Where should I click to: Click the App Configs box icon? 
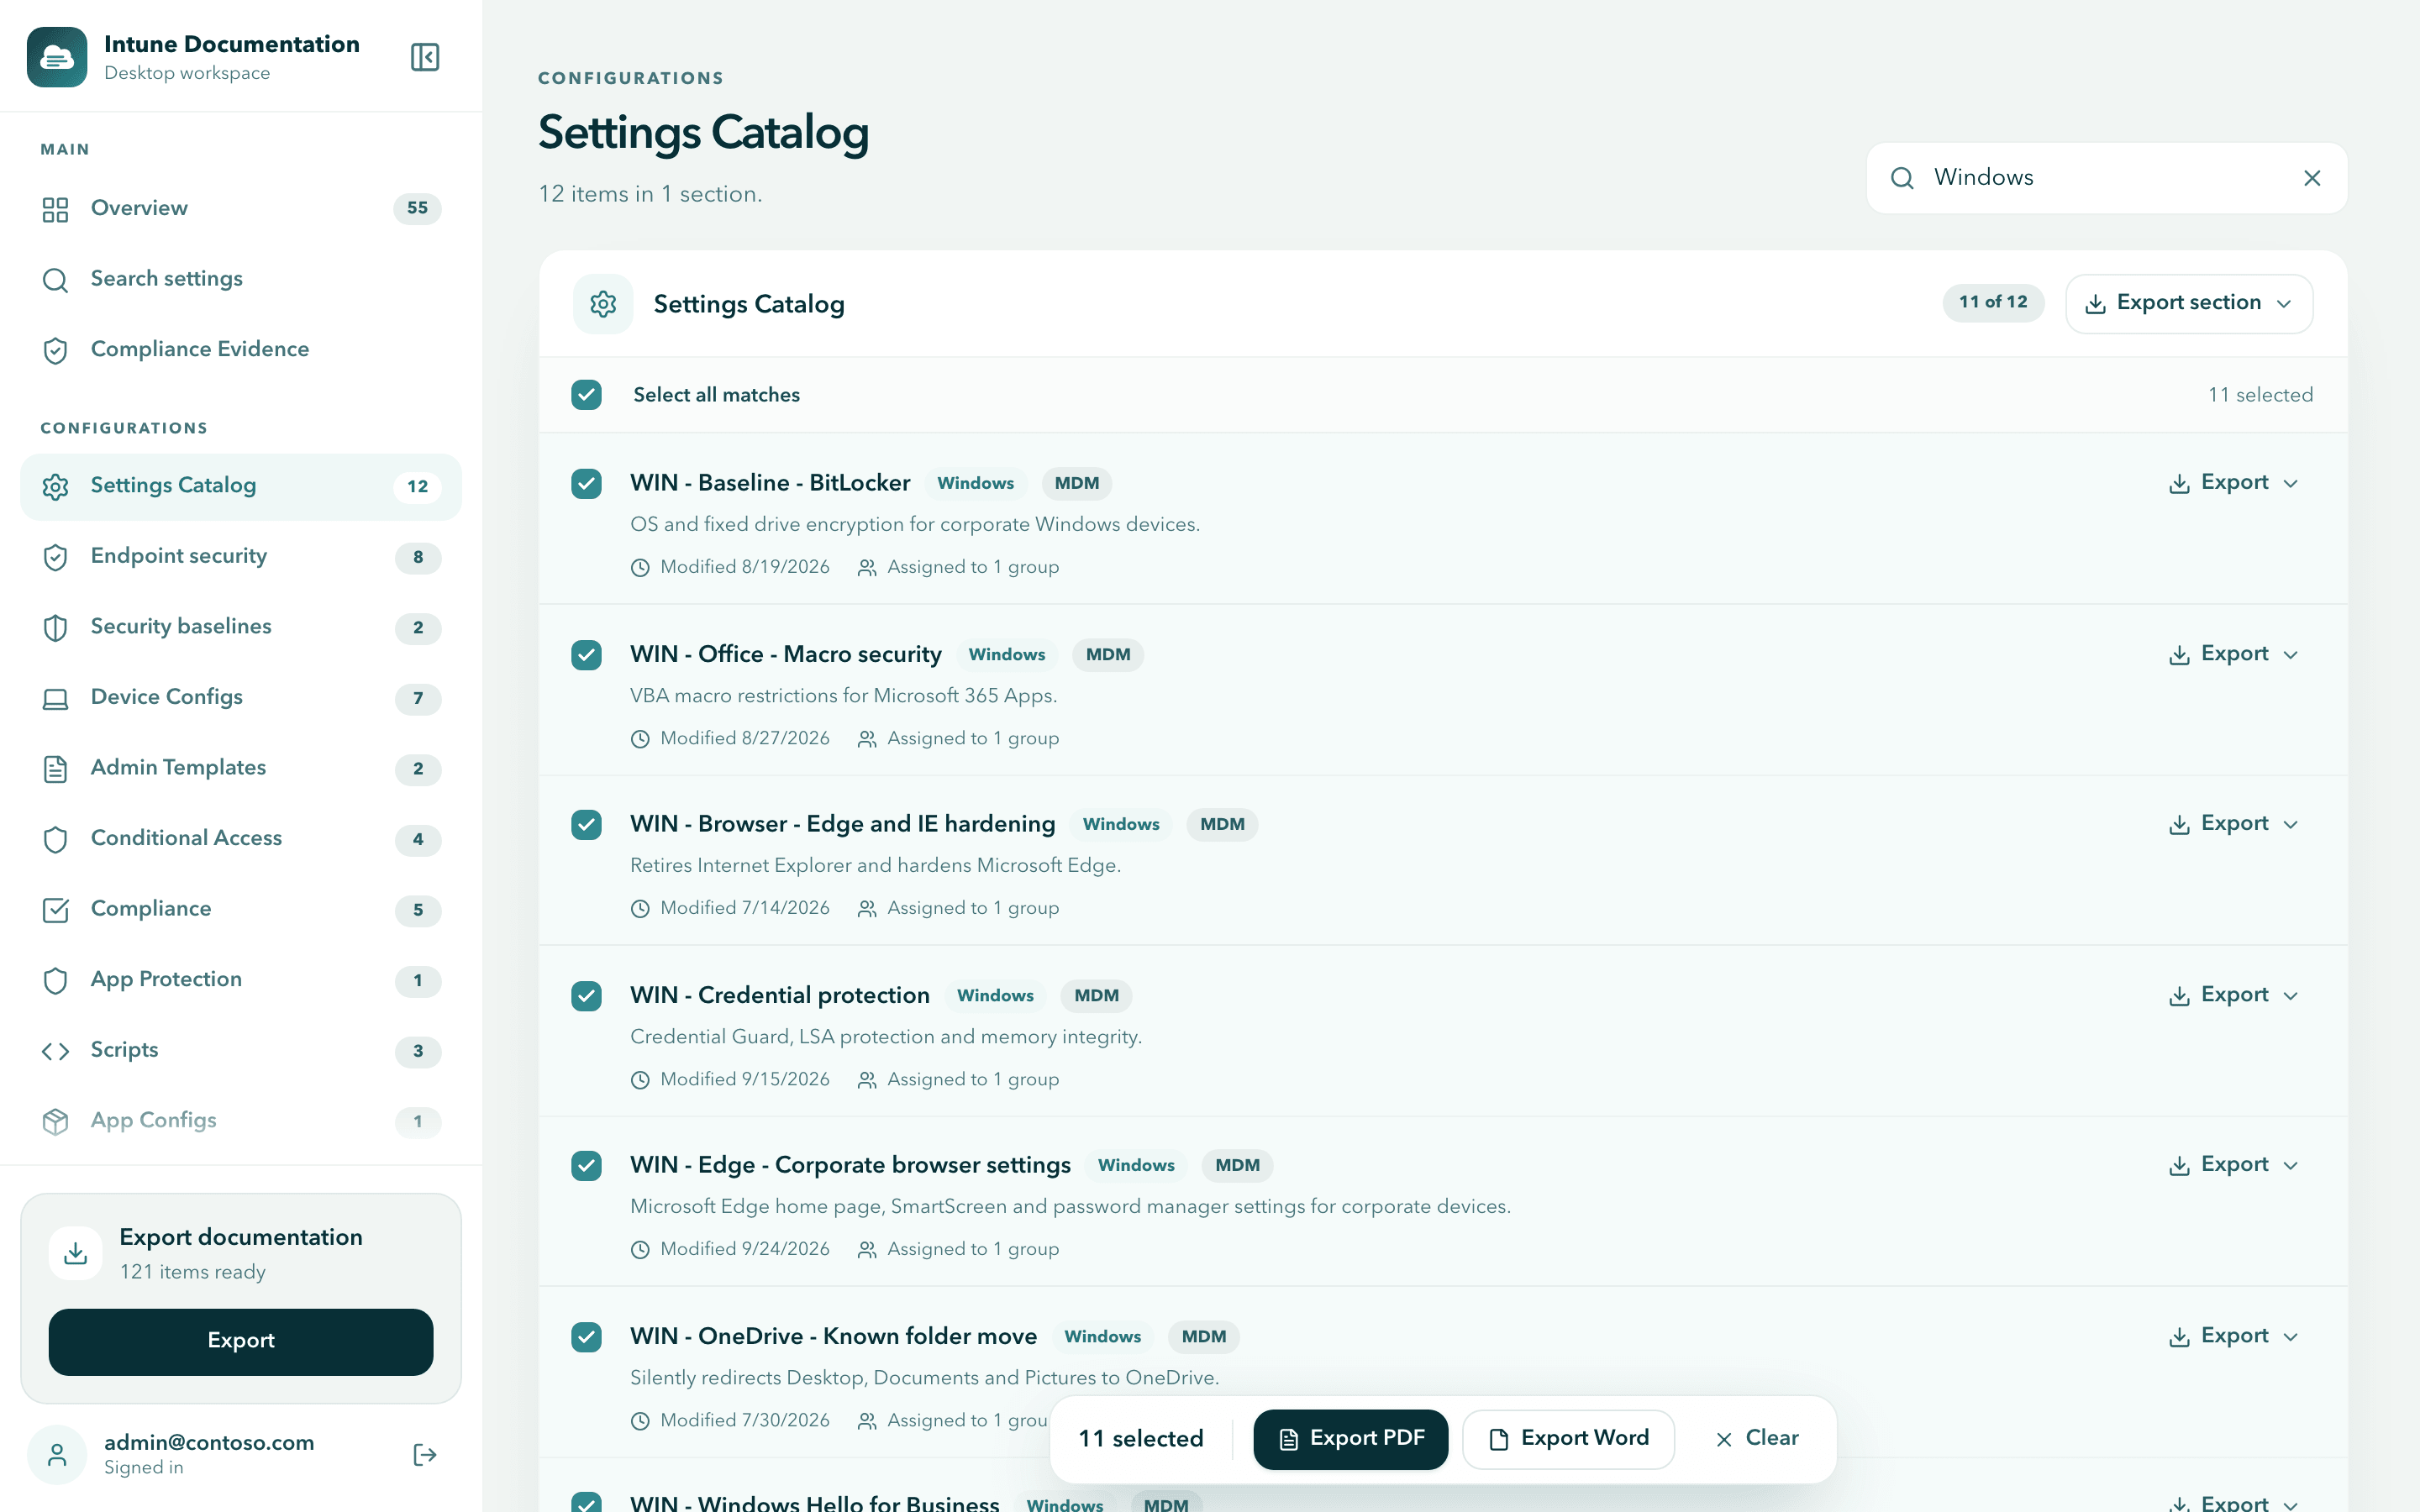[56, 1121]
